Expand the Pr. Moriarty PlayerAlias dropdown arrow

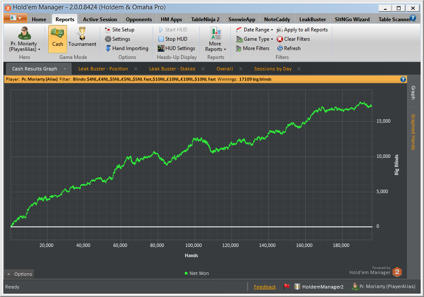tap(39, 50)
